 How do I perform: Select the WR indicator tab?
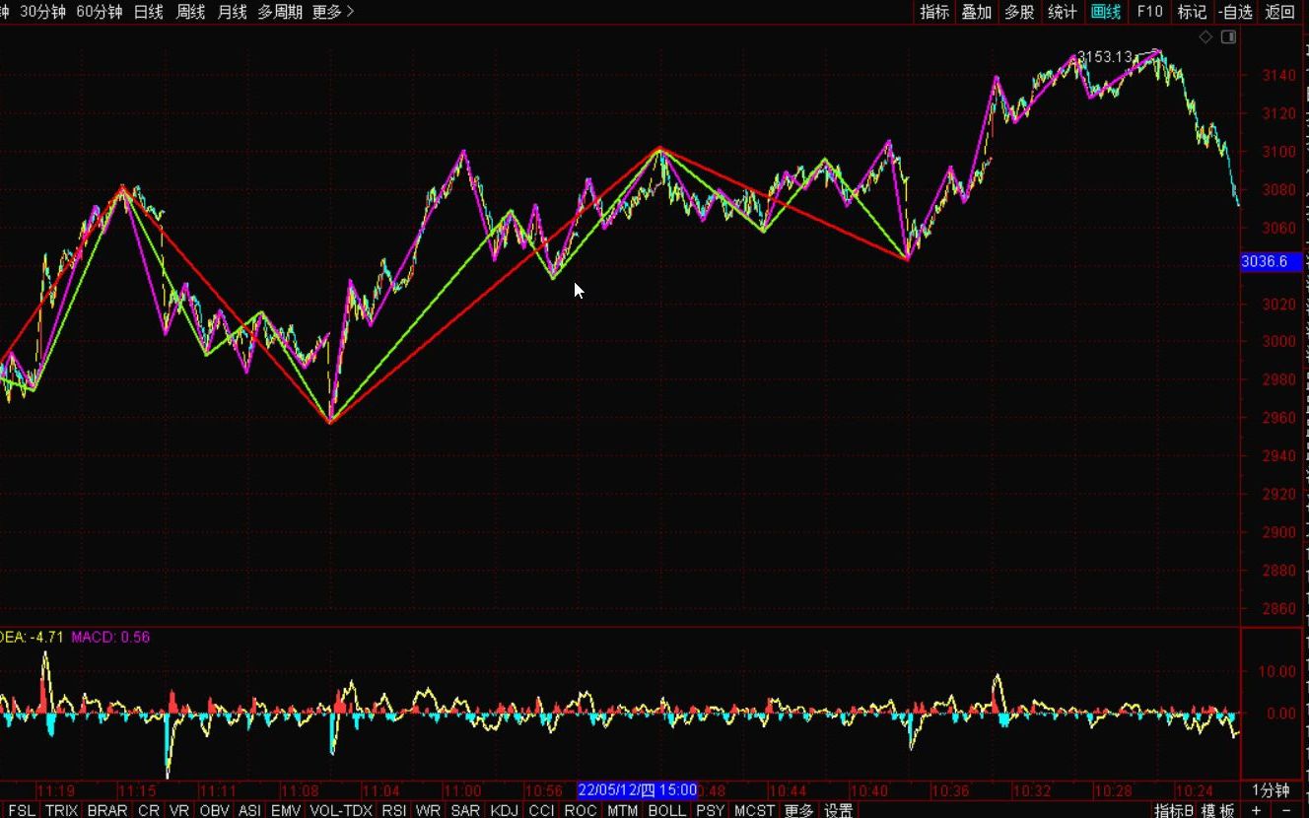coord(429,810)
